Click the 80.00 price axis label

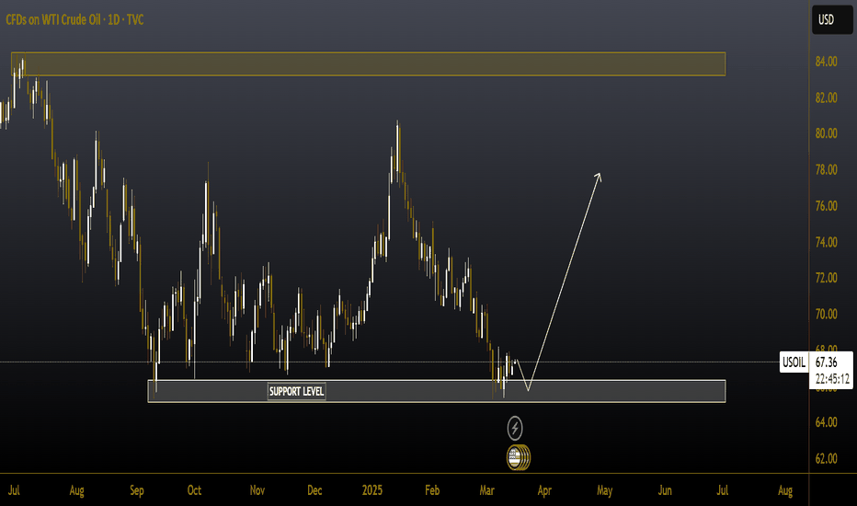(x=826, y=133)
